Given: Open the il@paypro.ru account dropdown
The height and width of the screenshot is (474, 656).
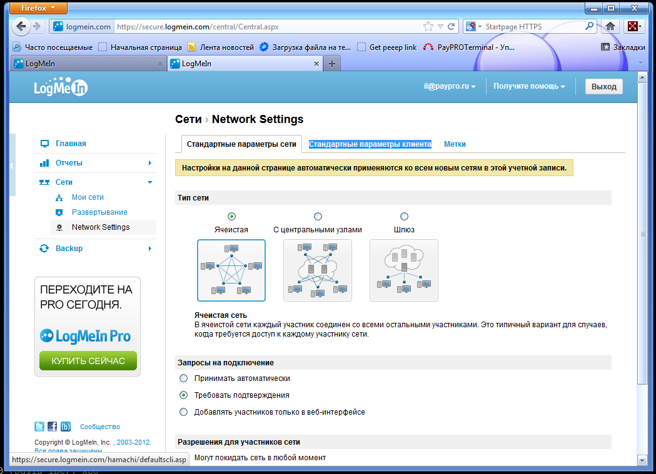Looking at the screenshot, I should coord(449,86).
